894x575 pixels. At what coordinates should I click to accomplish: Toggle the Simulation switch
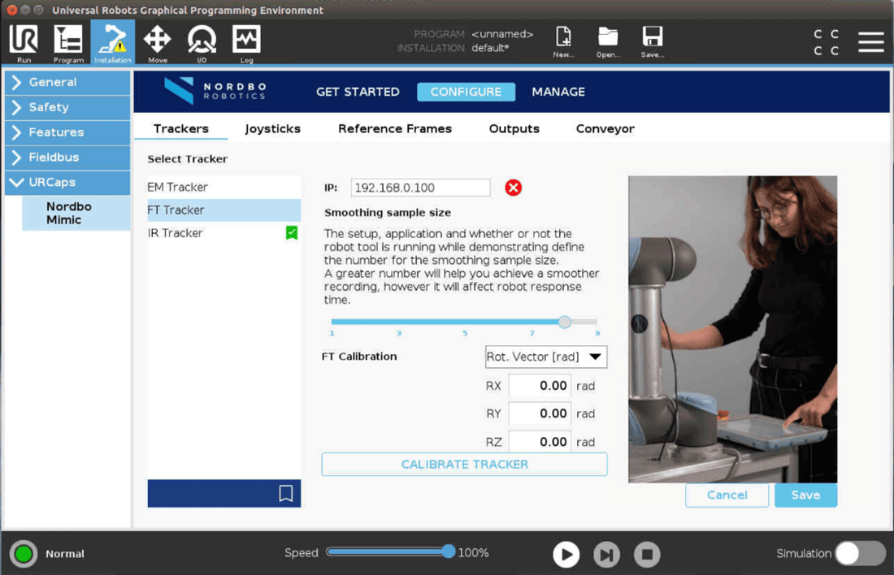click(x=860, y=554)
